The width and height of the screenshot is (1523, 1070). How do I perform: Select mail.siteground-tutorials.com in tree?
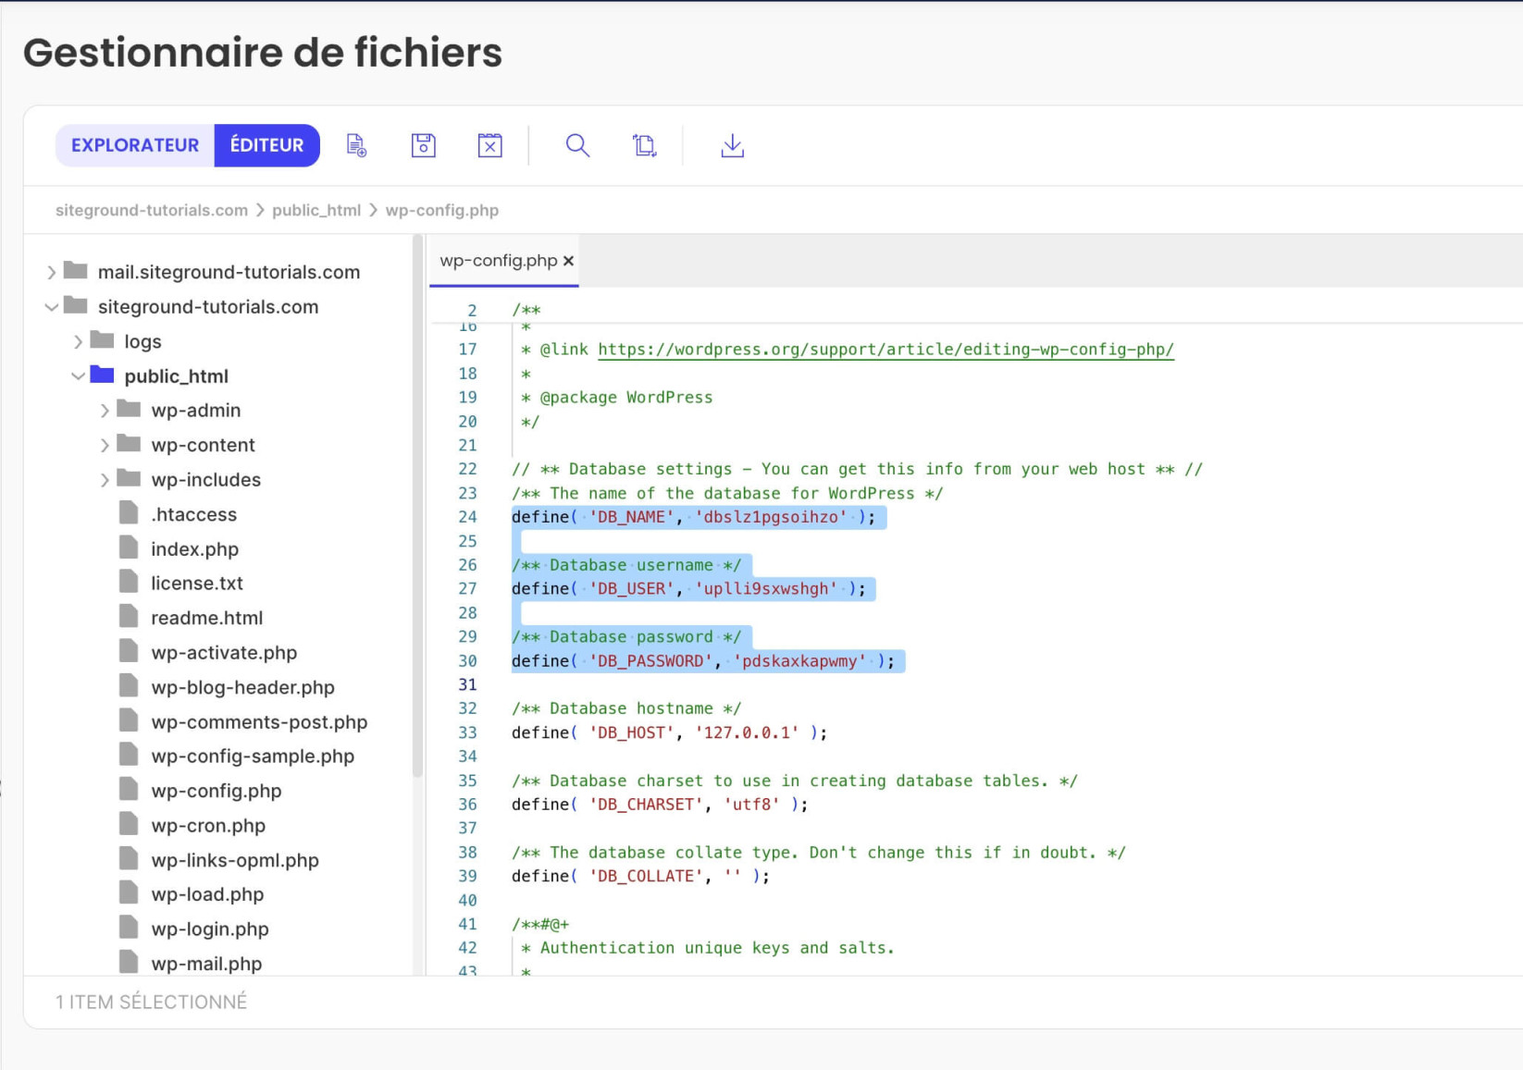pyautogui.click(x=229, y=272)
